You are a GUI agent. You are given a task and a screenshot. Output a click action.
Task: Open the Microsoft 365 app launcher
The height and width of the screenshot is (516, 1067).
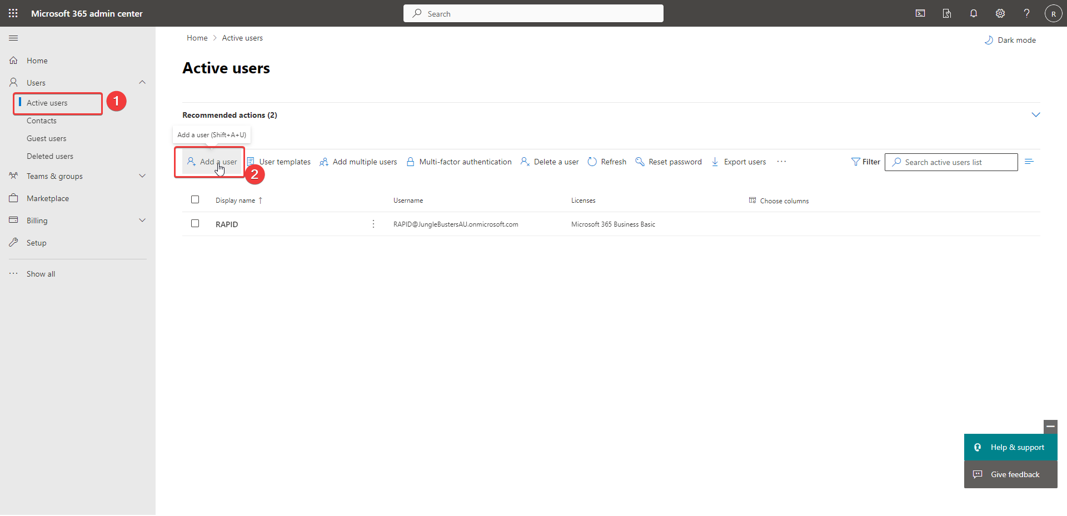13,13
